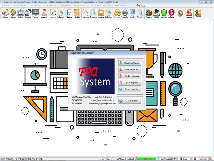Click the Num indicator in status bar
The height and width of the screenshot is (161, 214).
(x=102, y=159)
